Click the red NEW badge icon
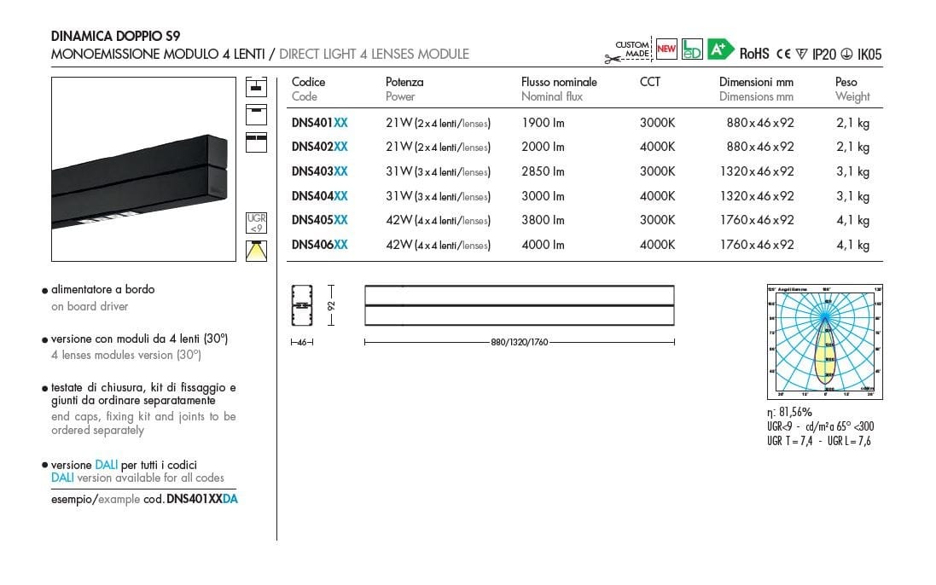Image resolution: width=936 pixels, height=585 pixels. 666,49
